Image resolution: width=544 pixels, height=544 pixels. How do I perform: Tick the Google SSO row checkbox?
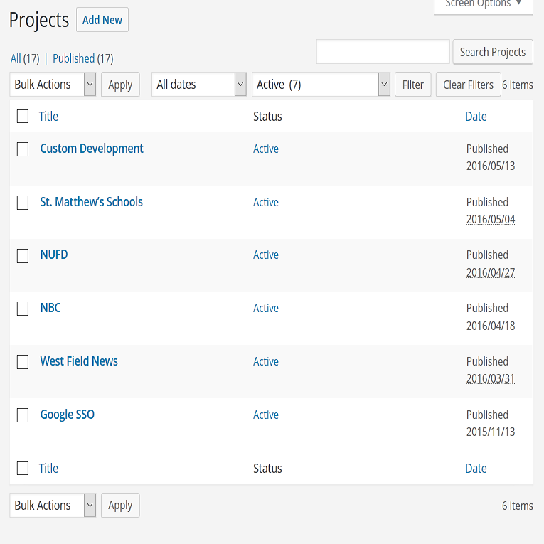click(x=23, y=415)
